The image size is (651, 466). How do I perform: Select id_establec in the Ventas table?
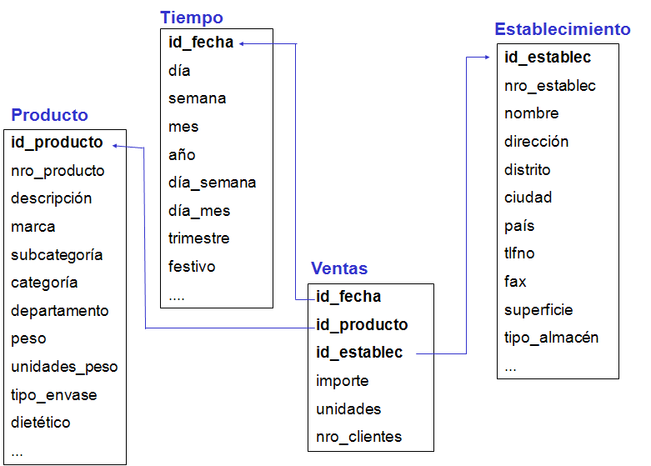point(359,353)
